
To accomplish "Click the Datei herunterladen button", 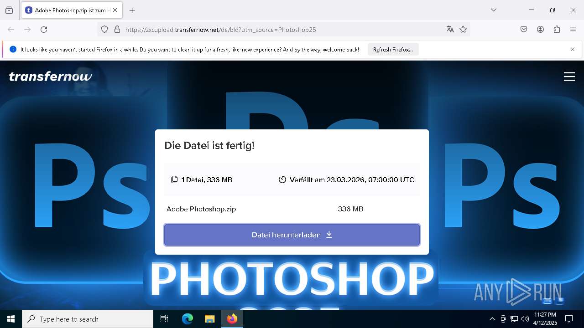I will coord(292,235).
